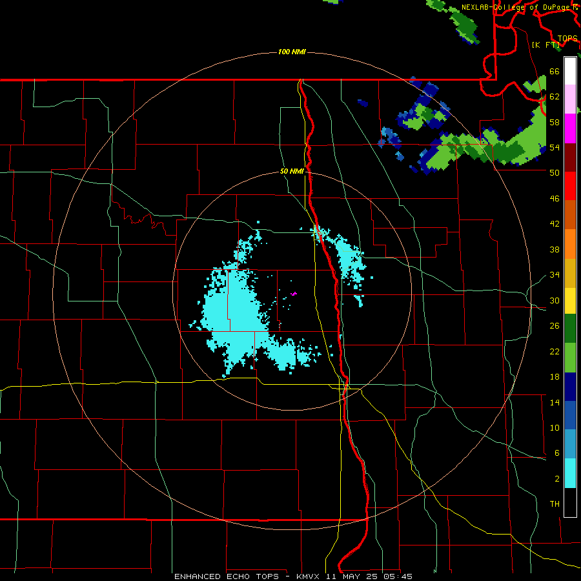Select the "22" scale value
Screen dimensions: 581x581
coord(555,351)
